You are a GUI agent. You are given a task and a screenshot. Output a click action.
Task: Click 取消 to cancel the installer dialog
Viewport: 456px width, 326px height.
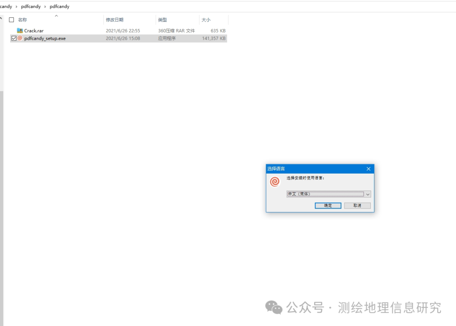(x=357, y=205)
